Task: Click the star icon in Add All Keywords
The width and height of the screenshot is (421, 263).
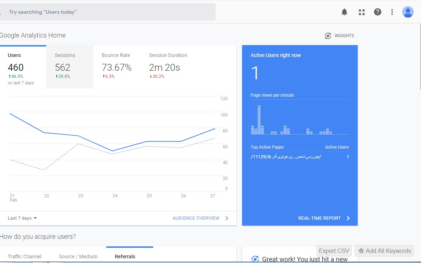Action: (x=361, y=251)
